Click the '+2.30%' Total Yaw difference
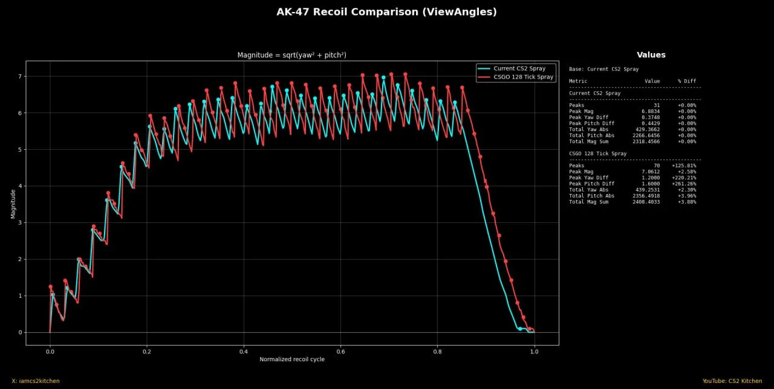 687,190
